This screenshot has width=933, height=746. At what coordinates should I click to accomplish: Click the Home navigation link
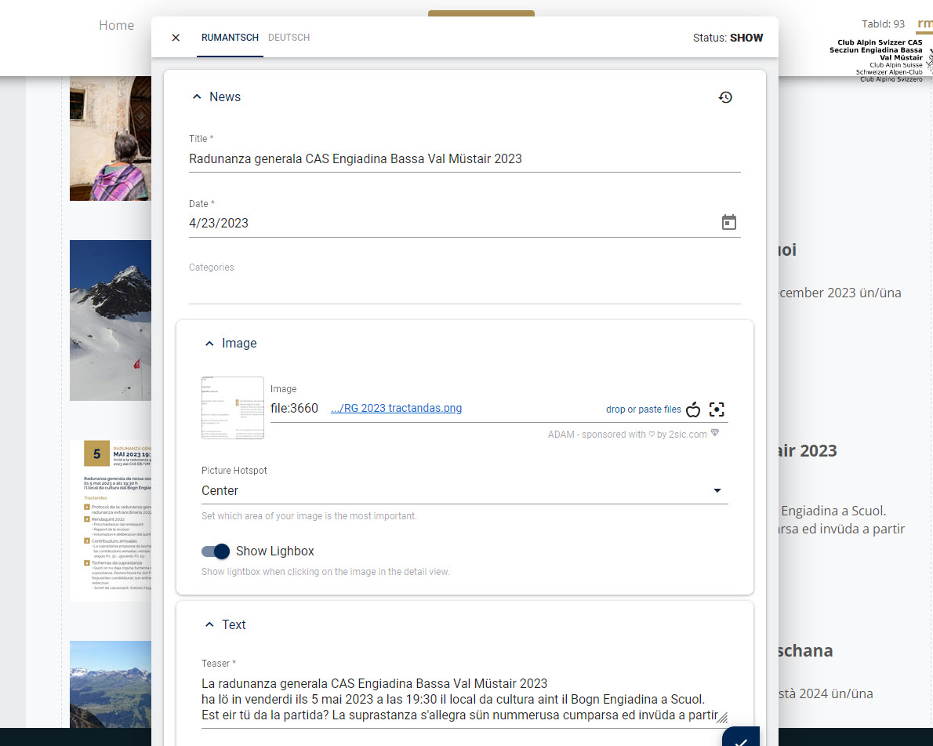[x=116, y=25]
